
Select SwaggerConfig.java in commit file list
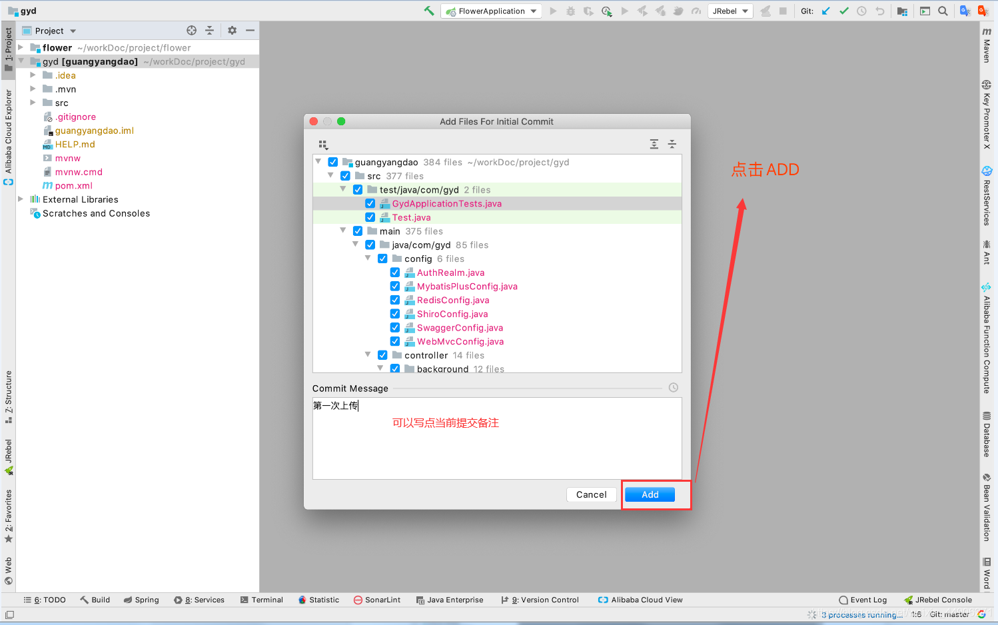click(x=460, y=327)
